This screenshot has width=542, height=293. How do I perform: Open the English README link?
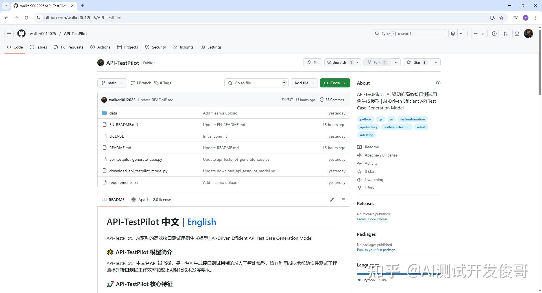(202, 222)
